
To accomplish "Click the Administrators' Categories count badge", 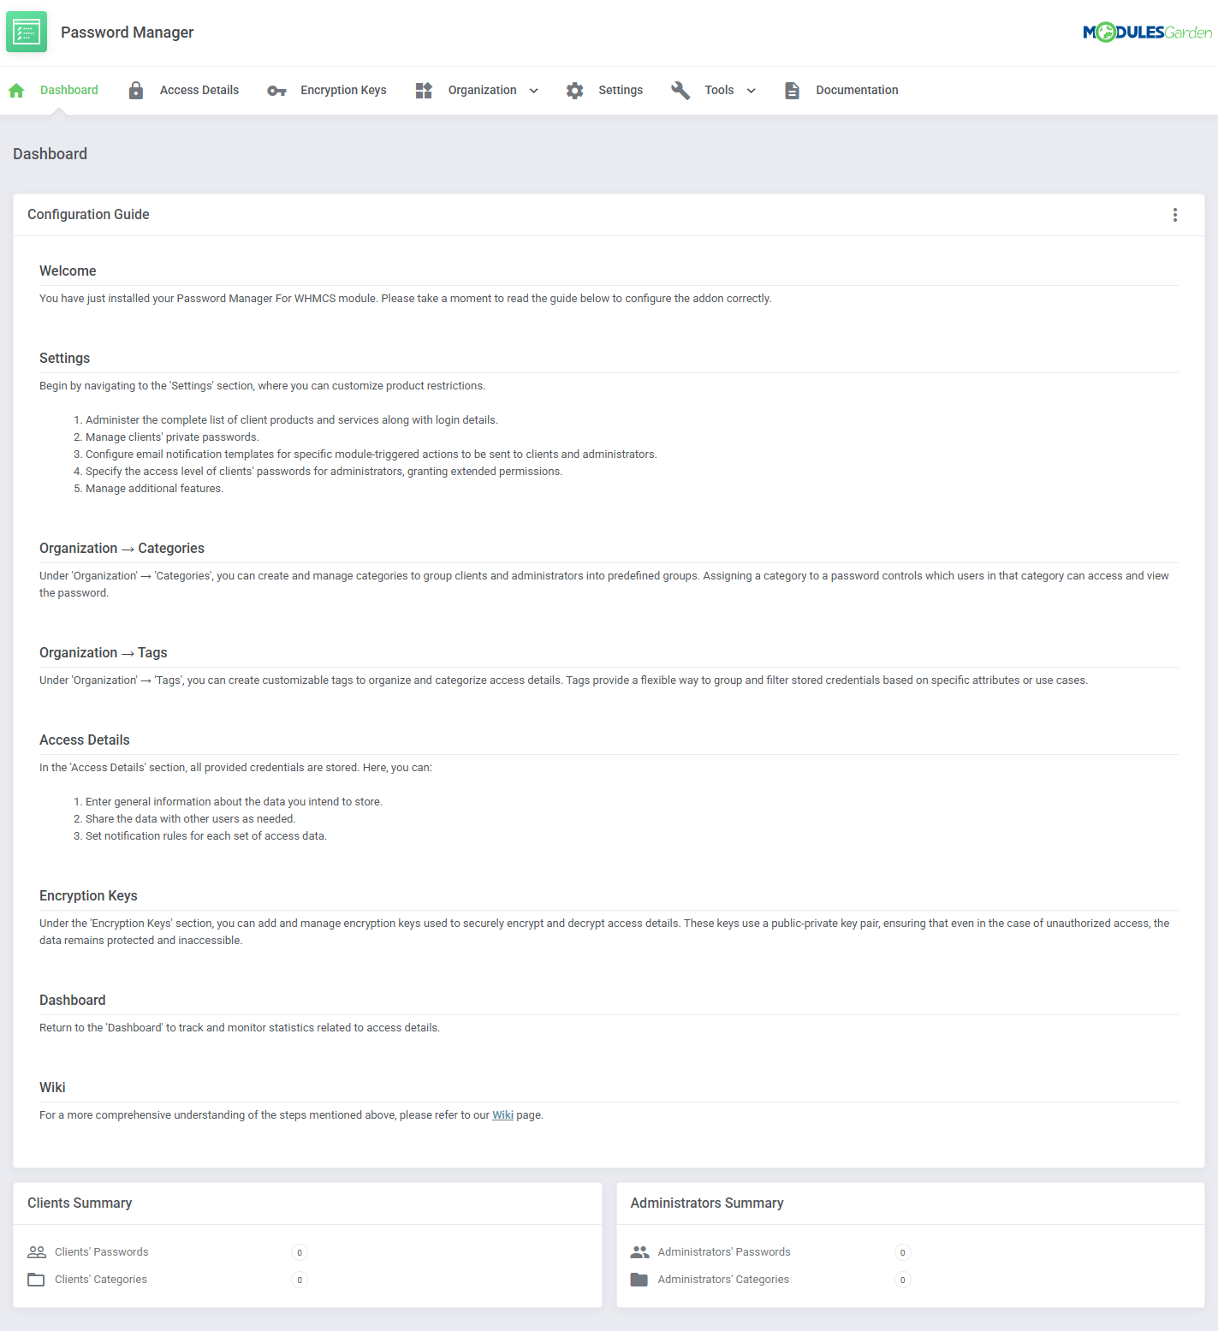I will (x=902, y=1280).
